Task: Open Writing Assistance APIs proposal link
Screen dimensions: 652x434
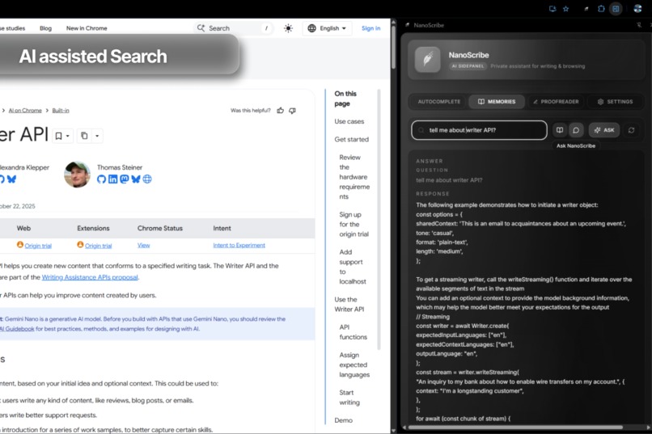Action: (90, 277)
